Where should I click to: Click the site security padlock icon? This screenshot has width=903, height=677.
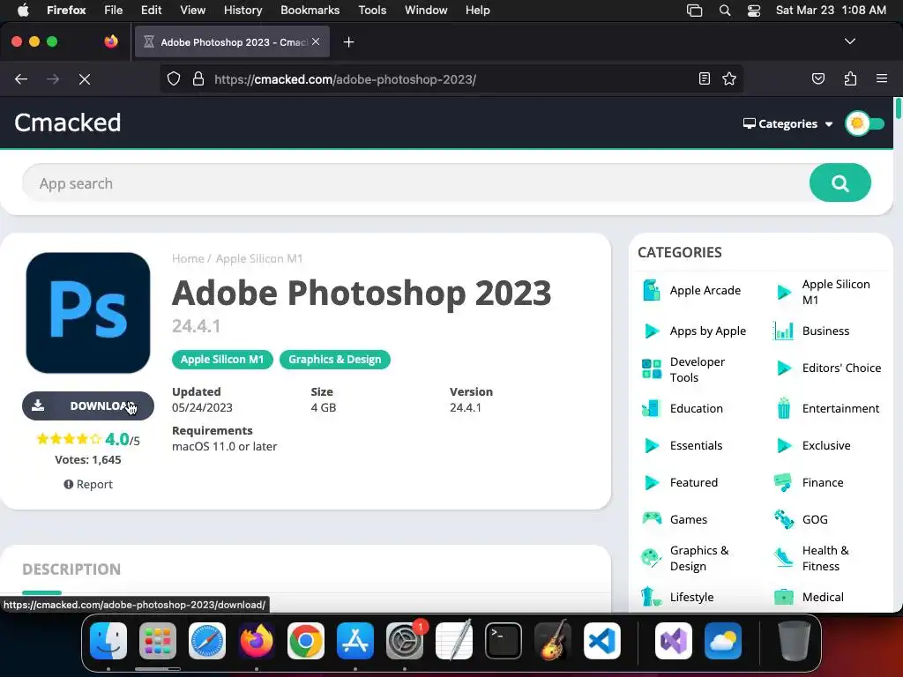click(x=198, y=78)
